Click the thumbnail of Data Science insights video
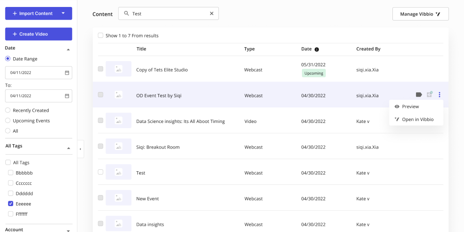Screen dimensions: 464x232 click(118, 121)
